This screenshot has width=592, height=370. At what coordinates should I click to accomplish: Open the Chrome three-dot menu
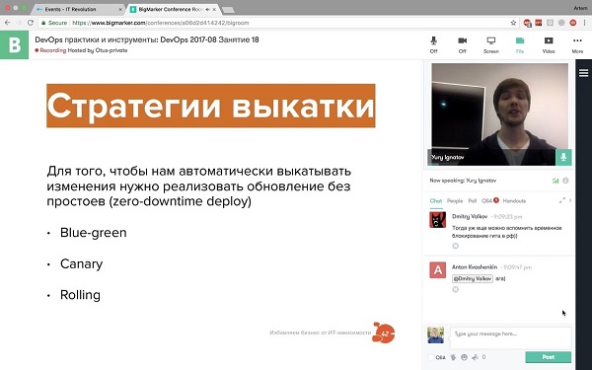(584, 23)
